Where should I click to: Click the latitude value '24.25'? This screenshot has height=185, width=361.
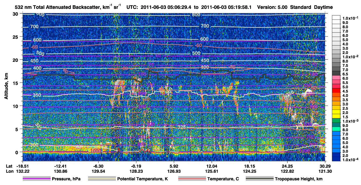[x=287, y=166]
